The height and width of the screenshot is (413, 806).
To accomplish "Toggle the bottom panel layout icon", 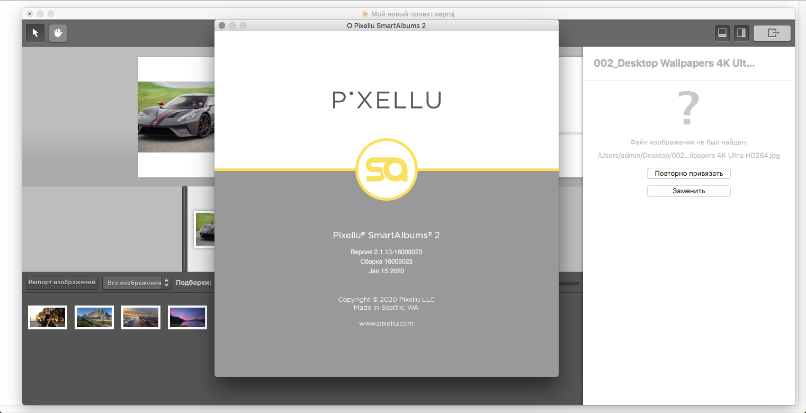I will pos(721,33).
